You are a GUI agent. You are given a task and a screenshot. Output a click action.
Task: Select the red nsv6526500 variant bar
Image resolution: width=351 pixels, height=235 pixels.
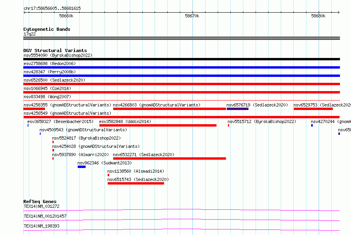181,84
